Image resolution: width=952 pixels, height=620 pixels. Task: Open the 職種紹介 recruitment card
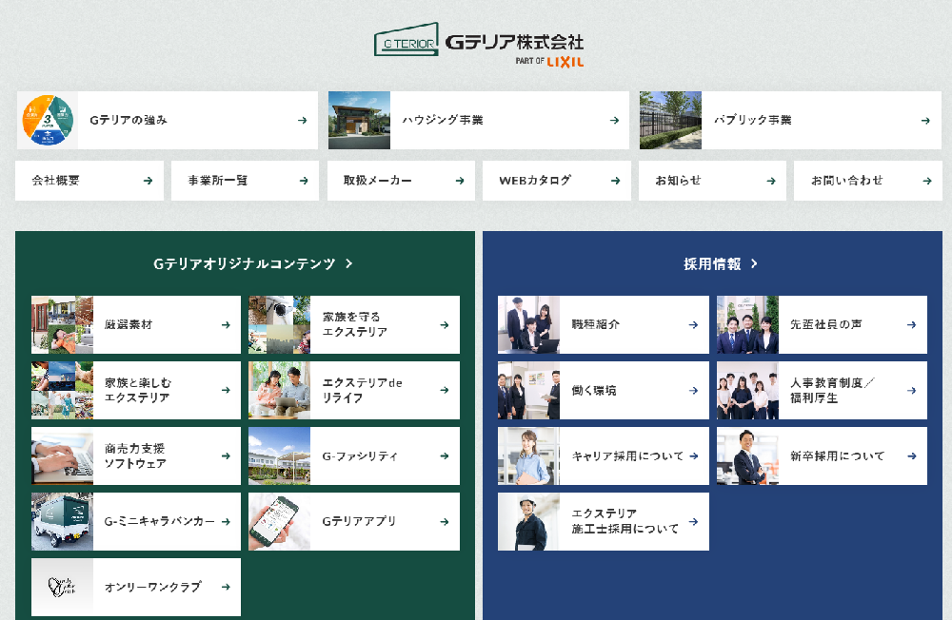coord(604,324)
